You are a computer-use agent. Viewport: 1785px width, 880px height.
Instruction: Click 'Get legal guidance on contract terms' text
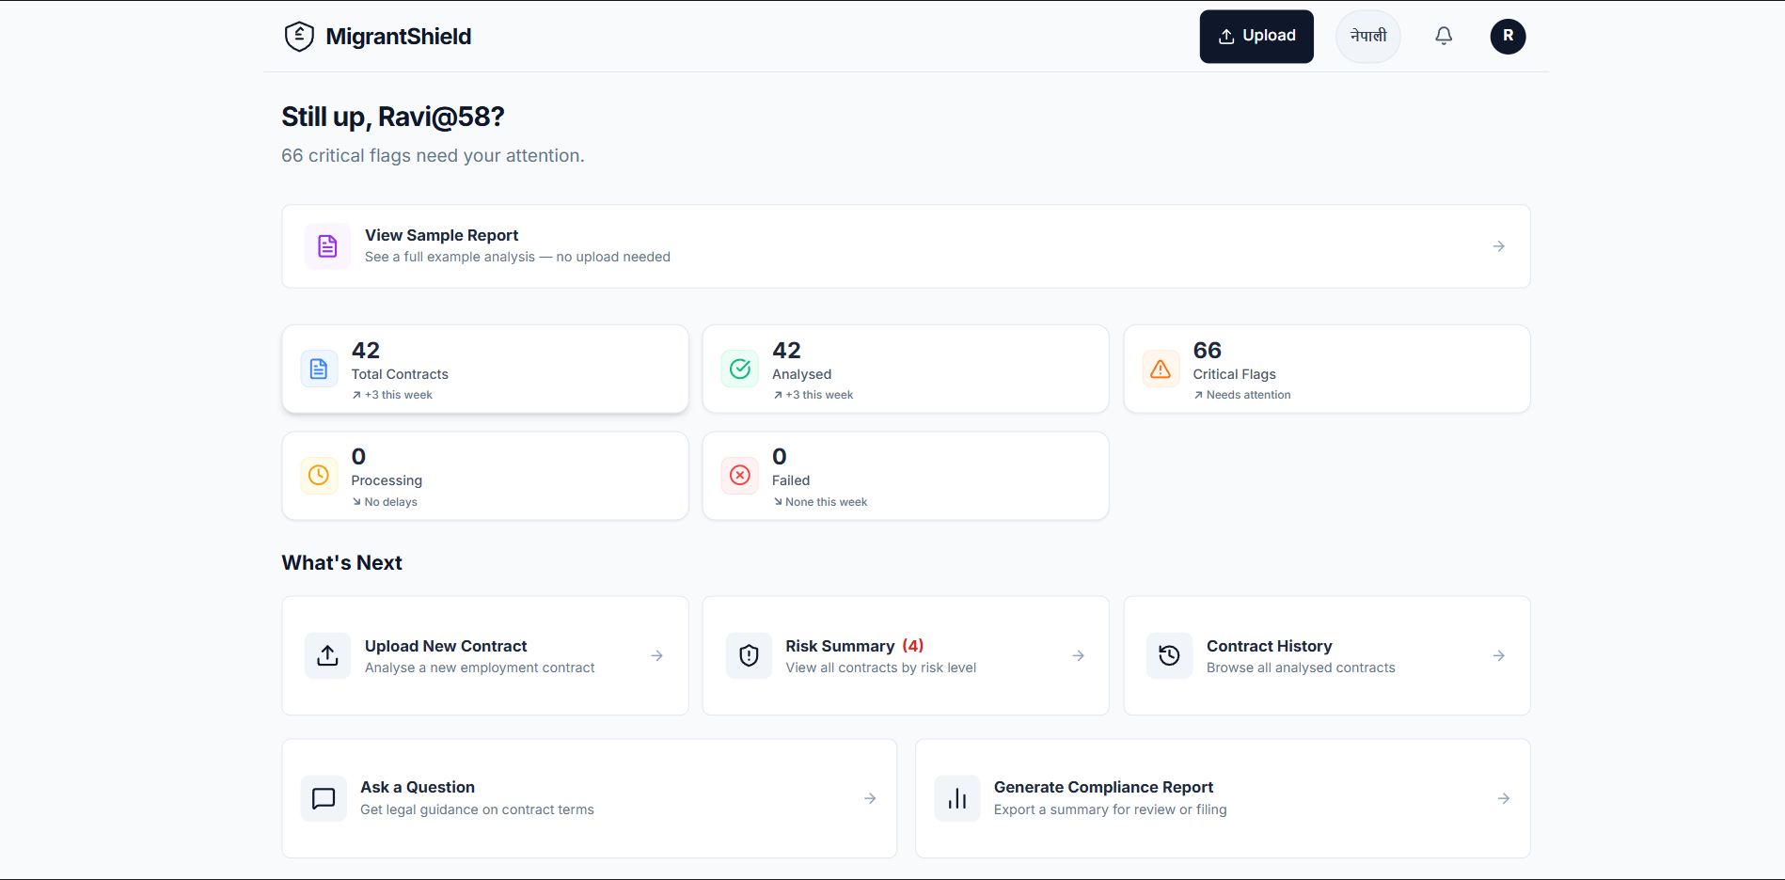pyautogui.click(x=477, y=809)
